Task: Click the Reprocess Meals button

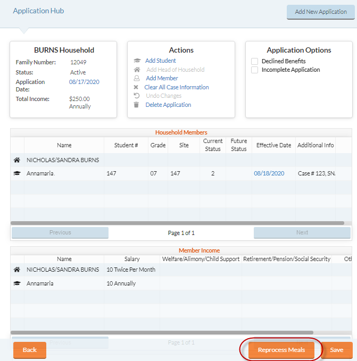Action: pyautogui.click(x=281, y=350)
